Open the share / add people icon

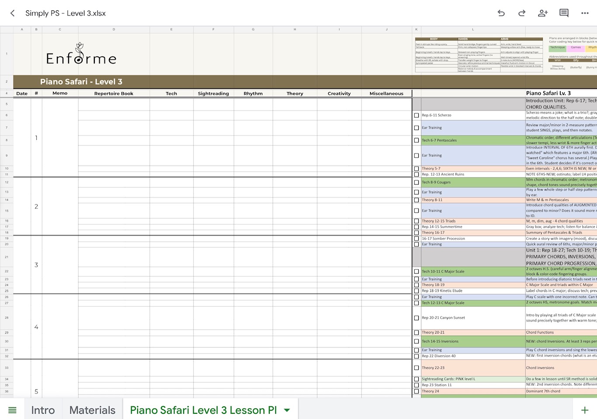pyautogui.click(x=543, y=13)
